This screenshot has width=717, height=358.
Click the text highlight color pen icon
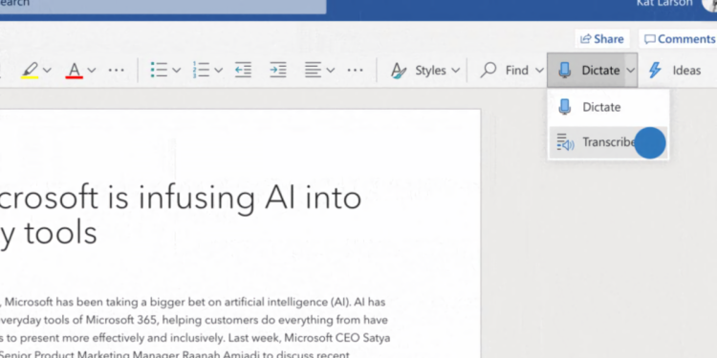(30, 71)
